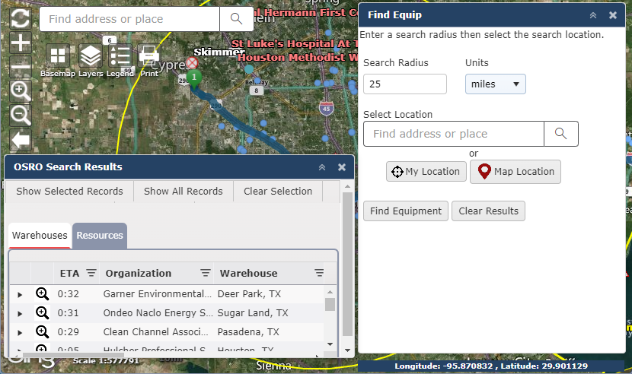Click the results table vertical scrollbar thumb

tap(330, 304)
